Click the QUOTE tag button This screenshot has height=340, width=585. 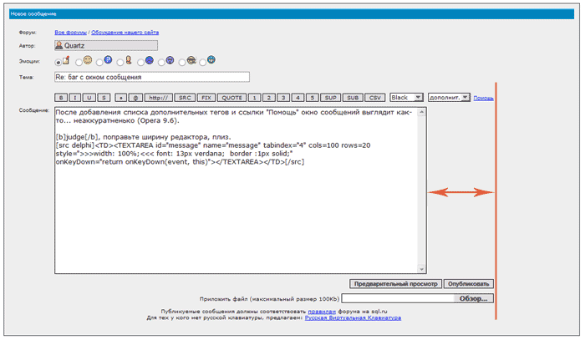pos(232,98)
